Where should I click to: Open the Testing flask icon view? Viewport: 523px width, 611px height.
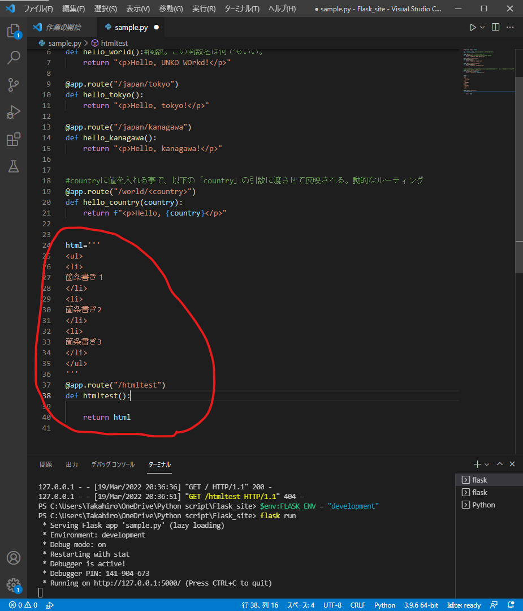point(13,166)
